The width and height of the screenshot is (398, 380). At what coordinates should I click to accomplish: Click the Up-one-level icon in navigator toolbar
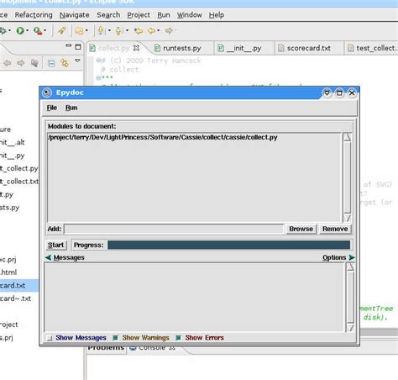(34, 63)
